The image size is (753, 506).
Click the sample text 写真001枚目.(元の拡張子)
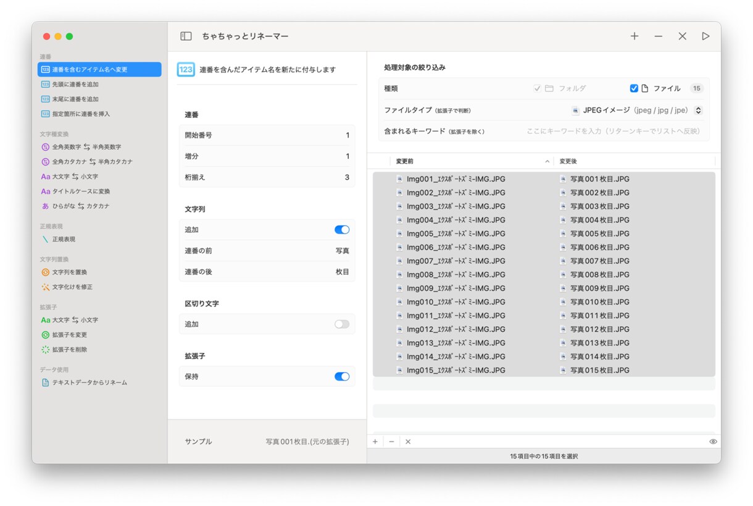click(x=307, y=442)
